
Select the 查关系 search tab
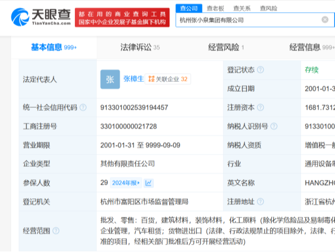pyautogui.click(x=242, y=8)
